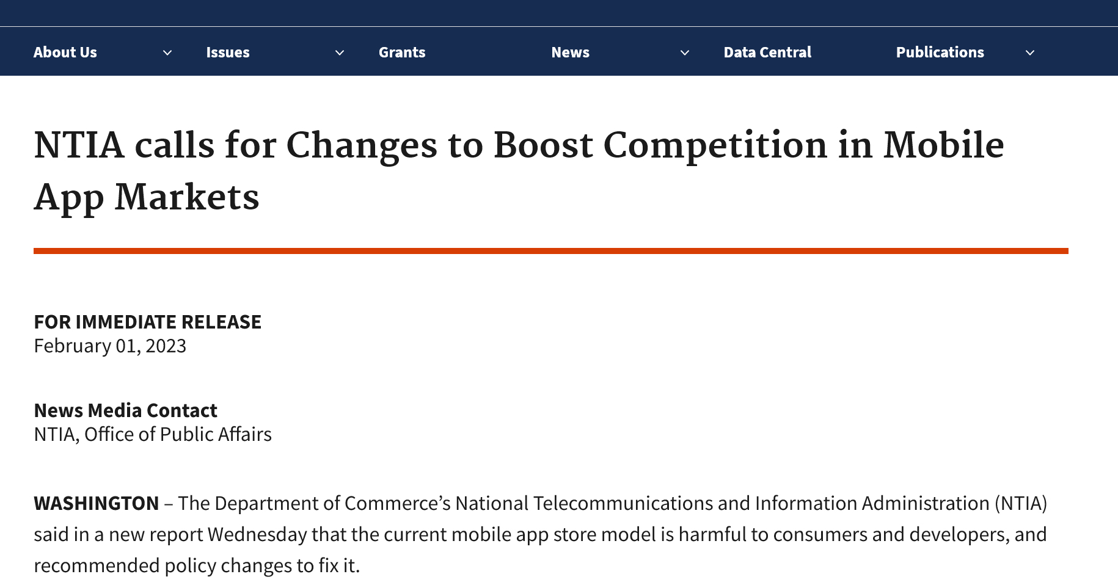Expand the News dropdown chevron

coord(685,53)
